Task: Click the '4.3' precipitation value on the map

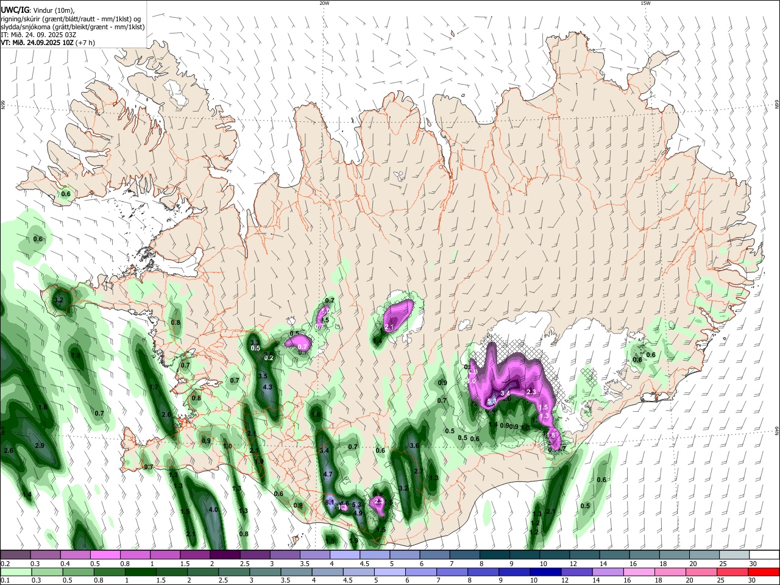Action: coord(267,387)
